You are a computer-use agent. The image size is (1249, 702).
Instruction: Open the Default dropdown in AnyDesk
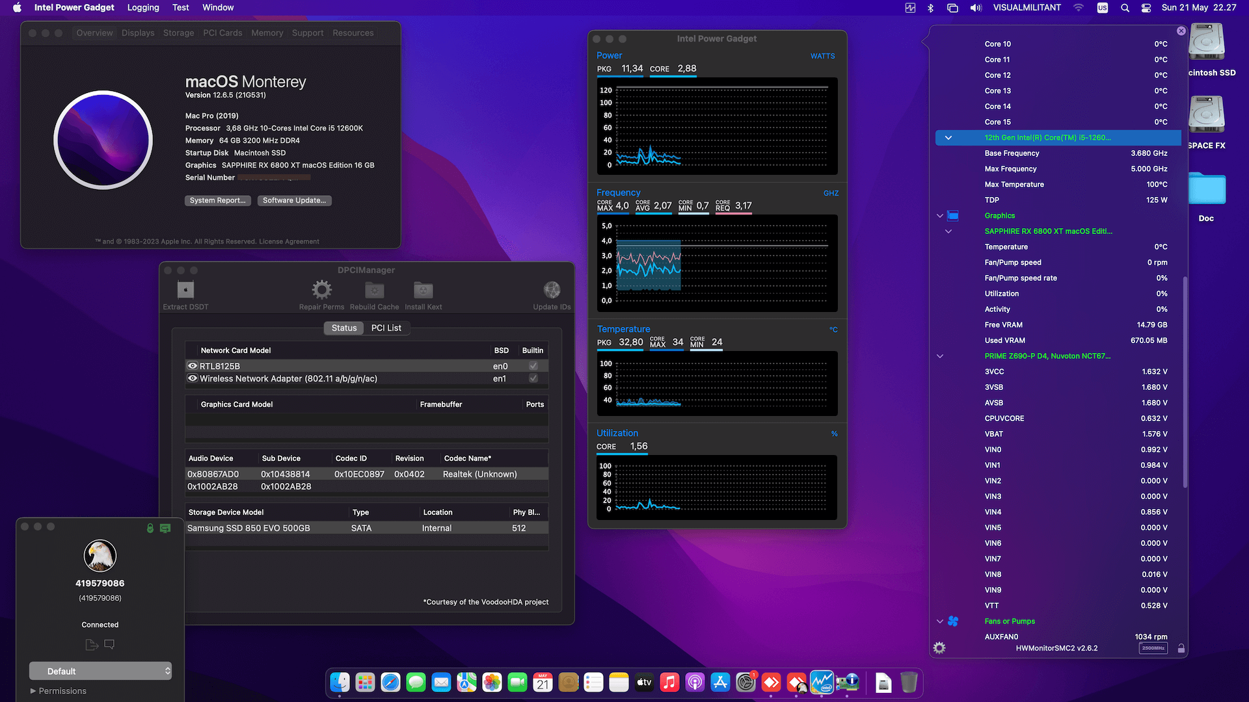point(100,671)
